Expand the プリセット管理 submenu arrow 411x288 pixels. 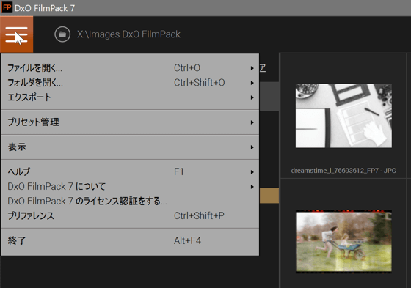[x=252, y=122]
